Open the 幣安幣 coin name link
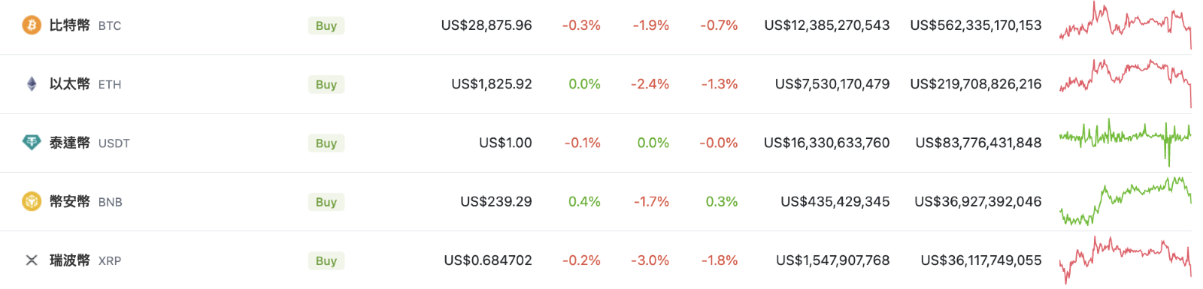1203x289 pixels. 69,201
